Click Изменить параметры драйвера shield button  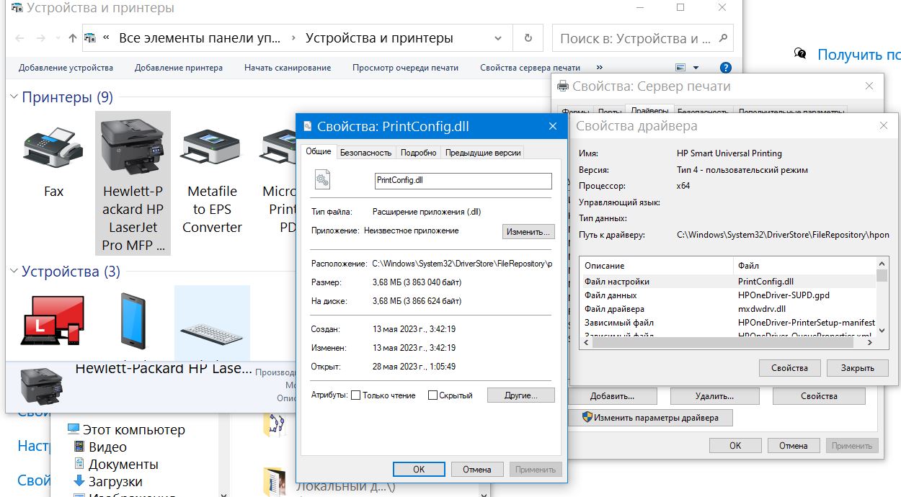click(x=650, y=418)
